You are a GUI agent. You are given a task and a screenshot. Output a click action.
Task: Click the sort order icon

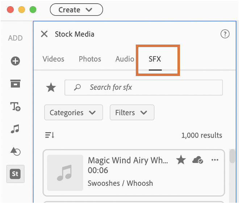click(50, 135)
